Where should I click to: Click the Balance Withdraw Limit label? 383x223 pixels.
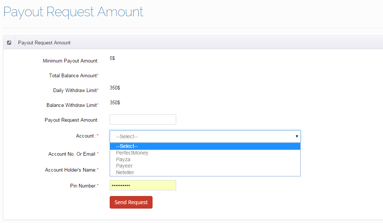[72, 105]
